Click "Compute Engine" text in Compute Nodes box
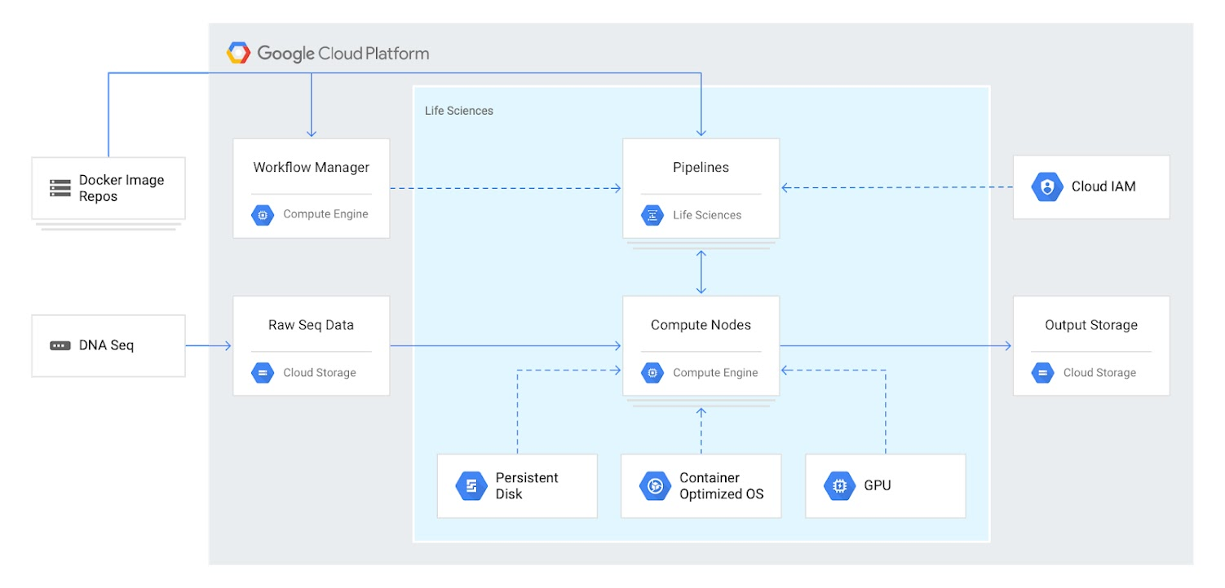The height and width of the screenshot is (588, 1225). point(715,373)
